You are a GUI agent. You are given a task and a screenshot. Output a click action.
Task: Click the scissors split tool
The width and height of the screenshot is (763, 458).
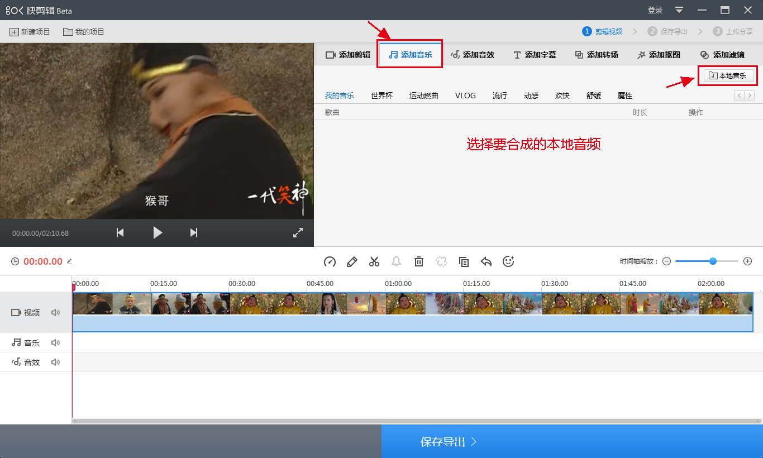coord(374,261)
